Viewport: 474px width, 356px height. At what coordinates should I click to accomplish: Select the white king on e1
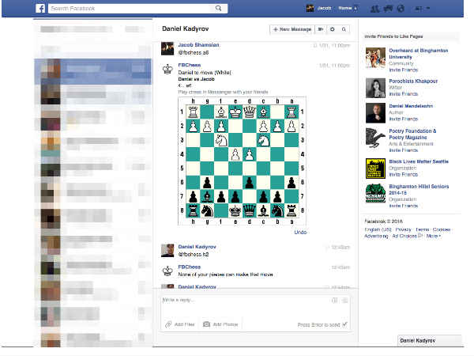coord(235,112)
